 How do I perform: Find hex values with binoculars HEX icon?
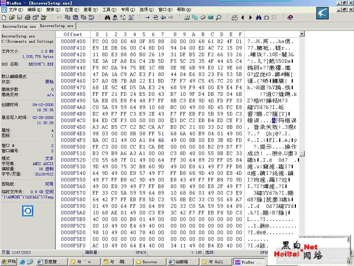click(x=115, y=17)
